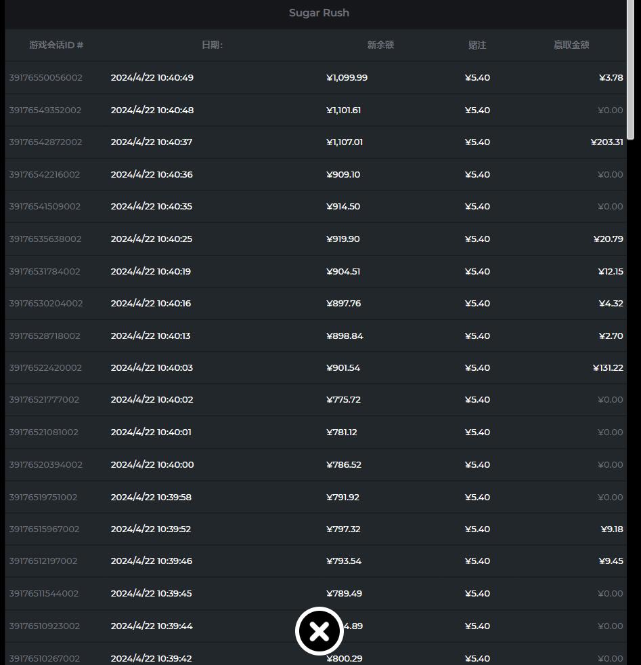The image size is (641, 665).
Task: Click balance ¥1,099.99
Action: point(347,77)
